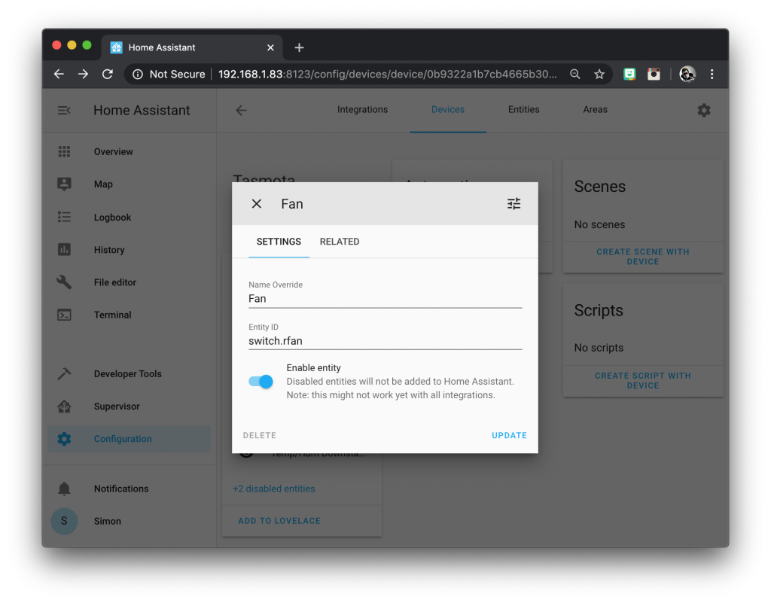Click the File editor wrench icon
Image resolution: width=771 pixels, height=603 pixels.
point(64,282)
